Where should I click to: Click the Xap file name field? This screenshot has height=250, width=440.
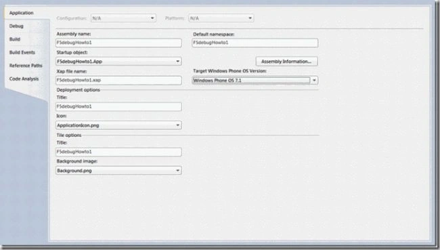click(118, 81)
